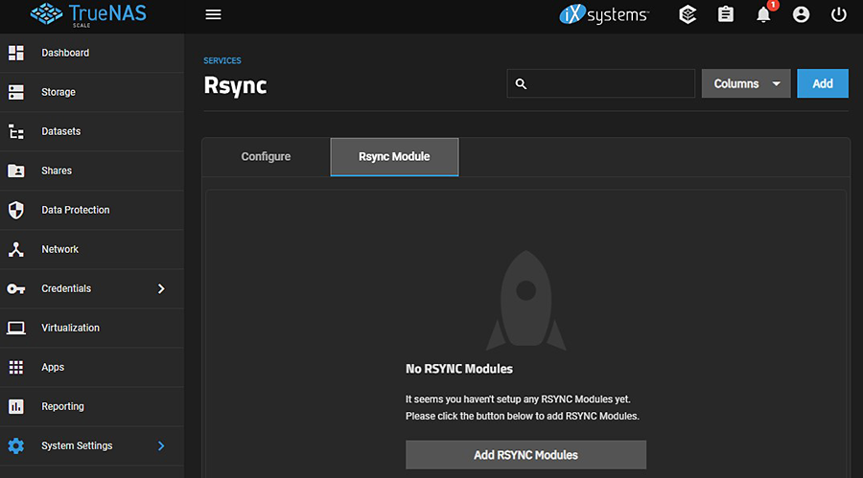Focus the rsync module search field
This screenshot has width=863, height=478.
(x=600, y=83)
